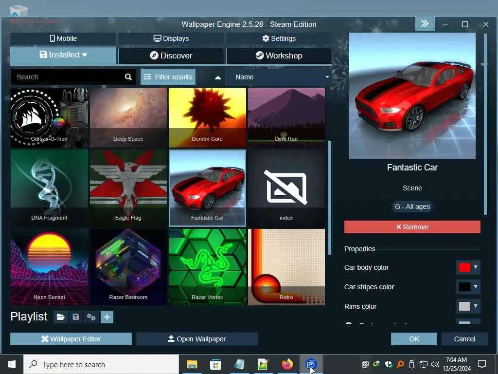Confirm with the OK button
498x374 pixels.
[x=414, y=339]
